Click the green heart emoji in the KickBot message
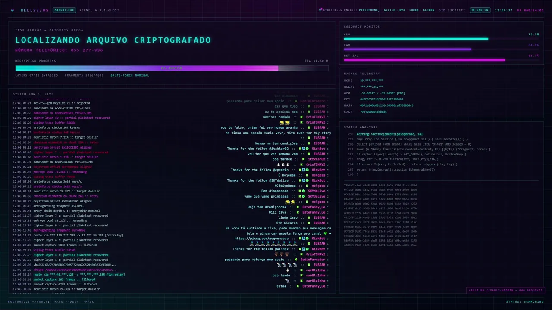 pyautogui.click(x=326, y=233)
